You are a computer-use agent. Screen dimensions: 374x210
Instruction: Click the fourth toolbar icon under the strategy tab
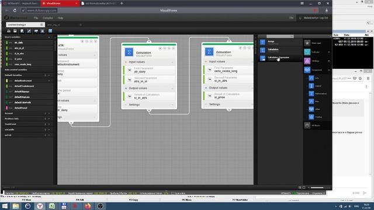tap(29, 31)
